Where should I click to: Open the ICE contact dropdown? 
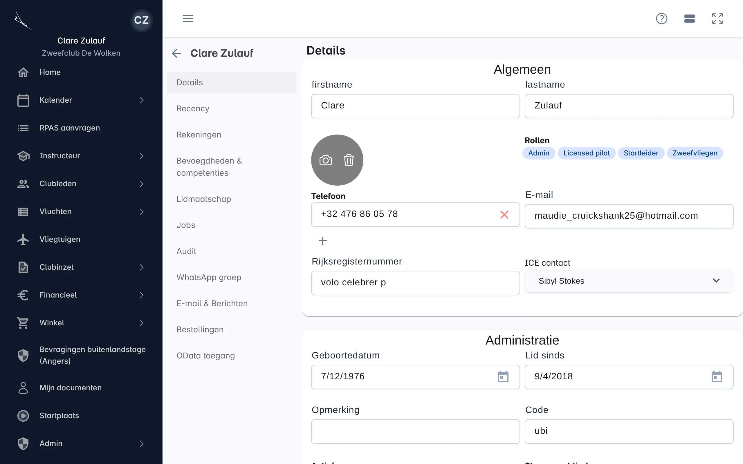coord(629,281)
